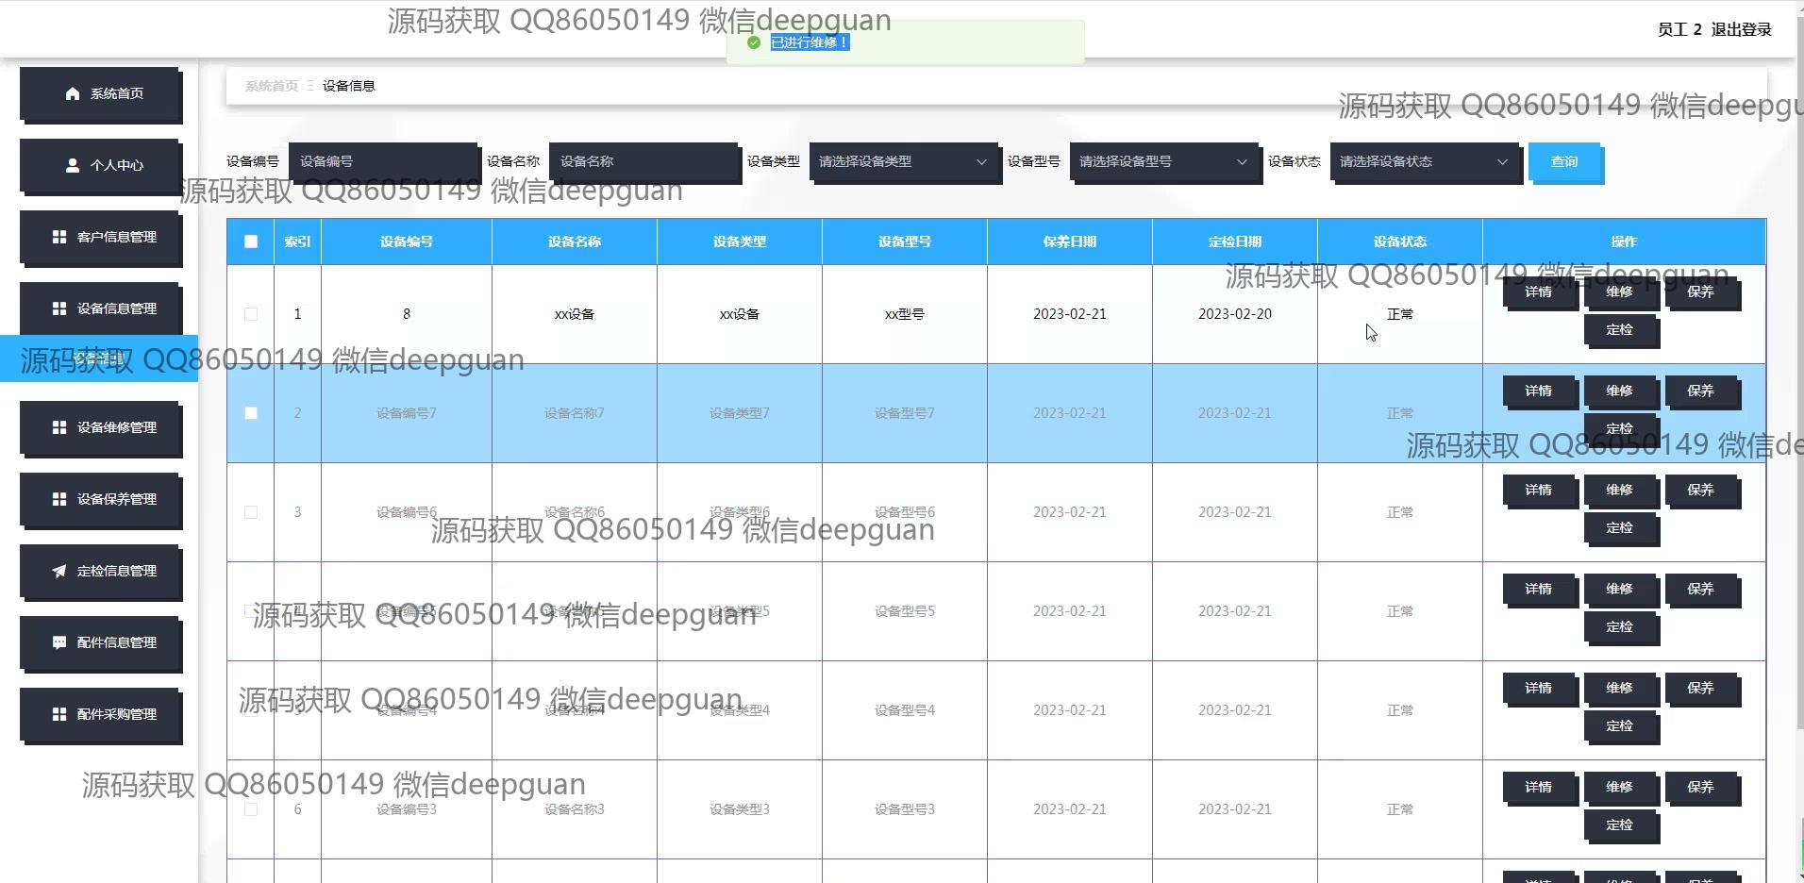Screen dimensions: 1804x883
Task: Click 定检 for the 设备编号6 row
Action: [1620, 528]
